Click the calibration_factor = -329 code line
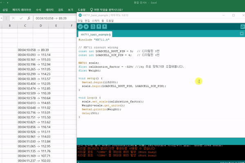The height and width of the screenshot is (163, 245). tap(131, 67)
